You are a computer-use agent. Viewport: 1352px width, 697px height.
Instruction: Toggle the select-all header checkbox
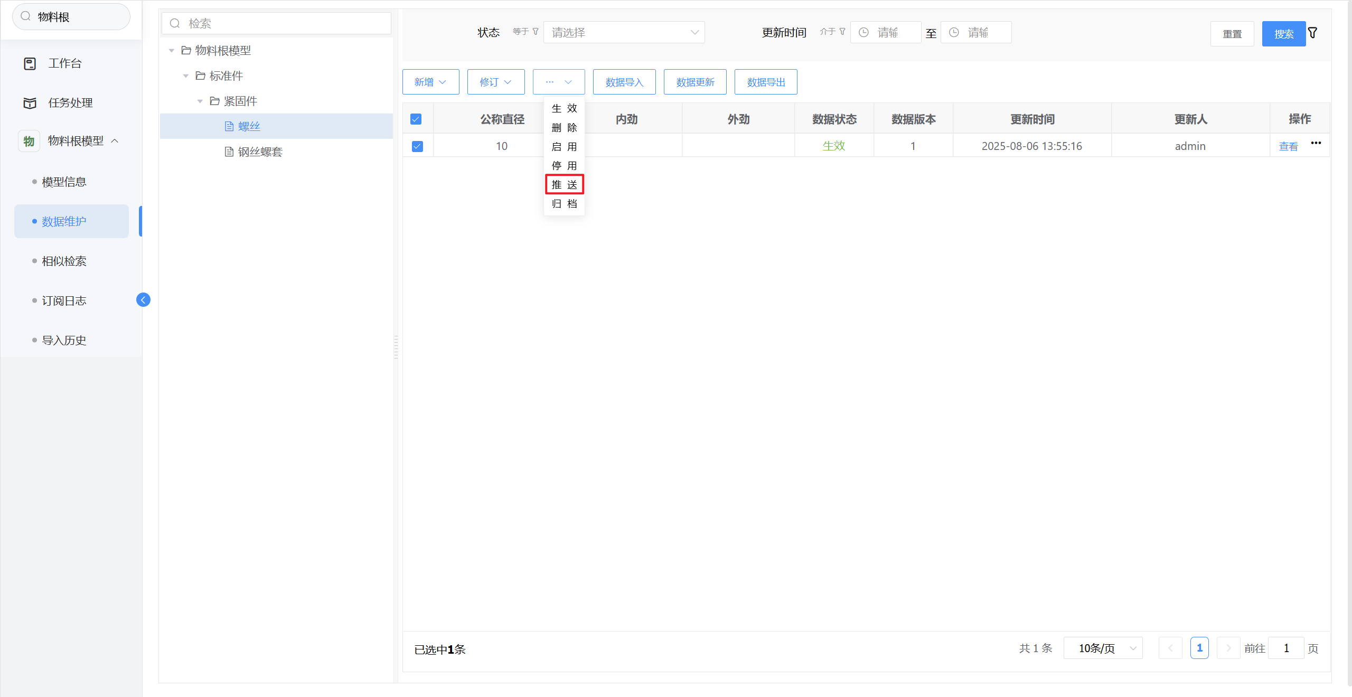(416, 119)
